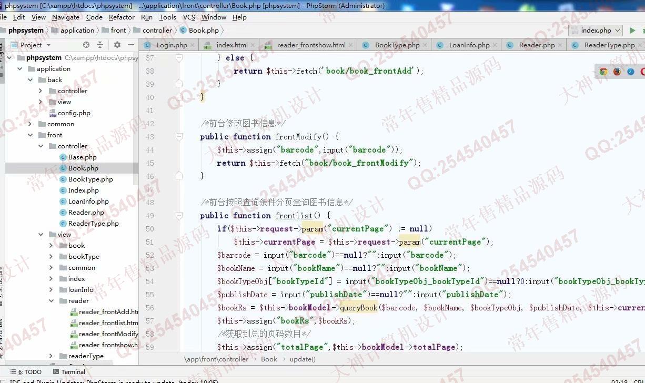Open the Terminal tool window

pos(68,371)
